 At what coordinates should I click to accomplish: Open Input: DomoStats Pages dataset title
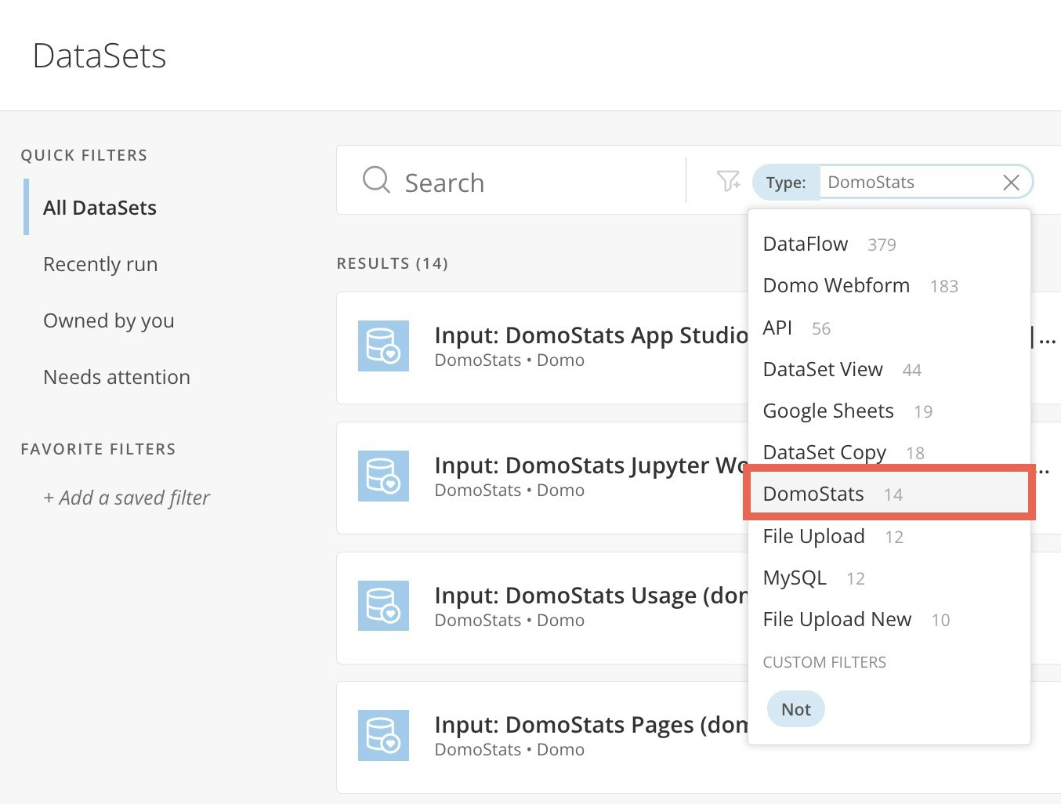(x=591, y=725)
